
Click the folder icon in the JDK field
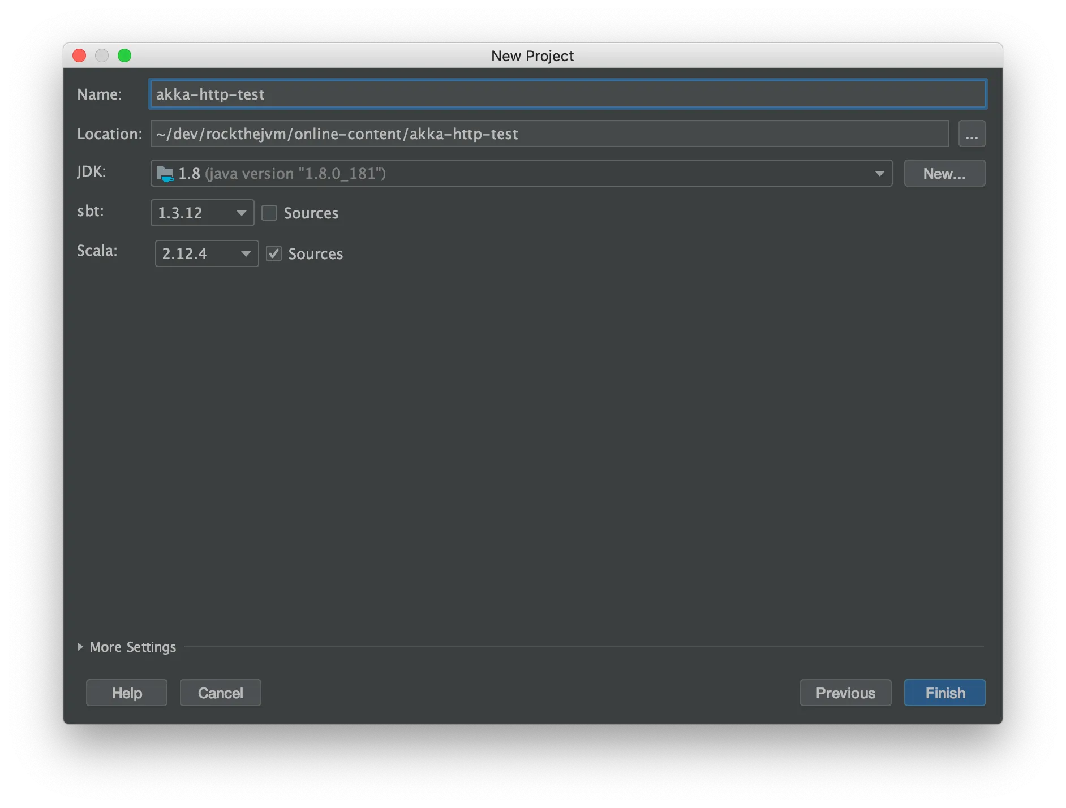pos(165,173)
